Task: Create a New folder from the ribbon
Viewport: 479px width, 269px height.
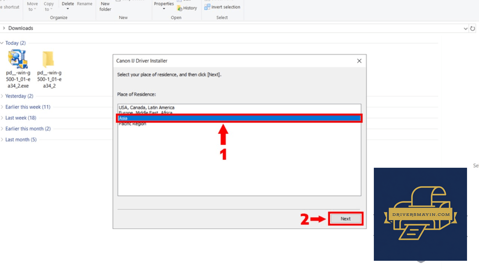Action: [x=106, y=6]
